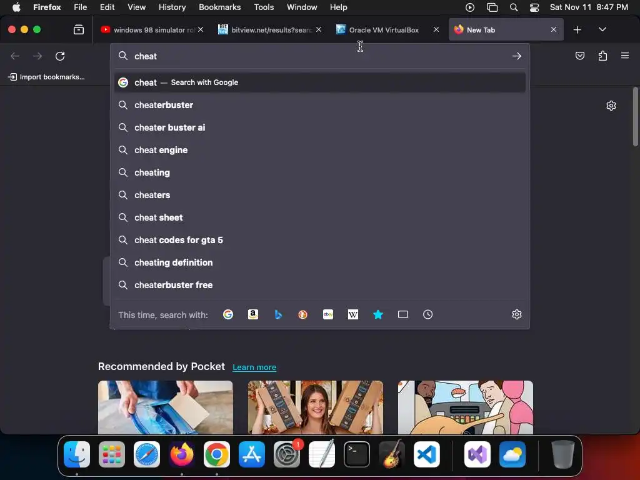The width and height of the screenshot is (640, 480).
Task: Click inside the address bar text 'cheat'
Action: coord(146,56)
